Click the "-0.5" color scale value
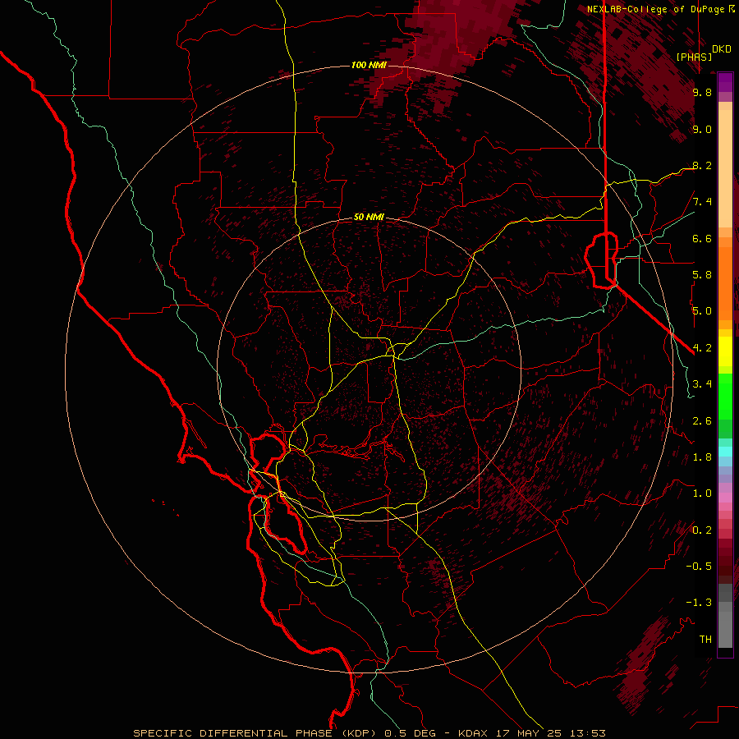Viewport: 739px width, 739px height. click(699, 567)
